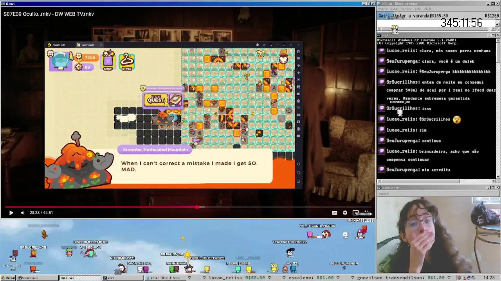Open the emulator hamburger menu icon

[x=264, y=45]
